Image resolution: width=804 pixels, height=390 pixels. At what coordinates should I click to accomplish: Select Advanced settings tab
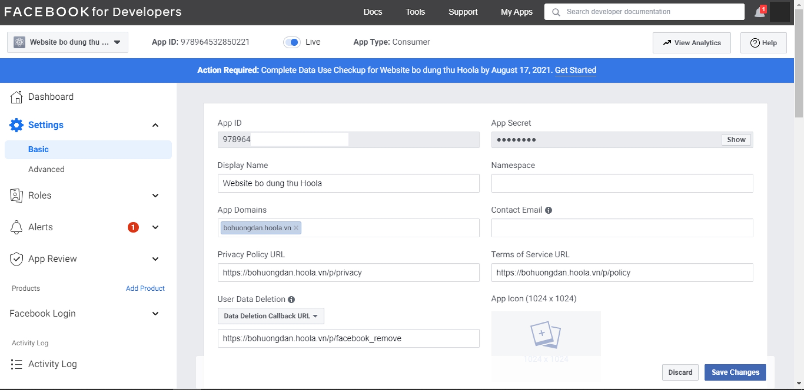(46, 169)
